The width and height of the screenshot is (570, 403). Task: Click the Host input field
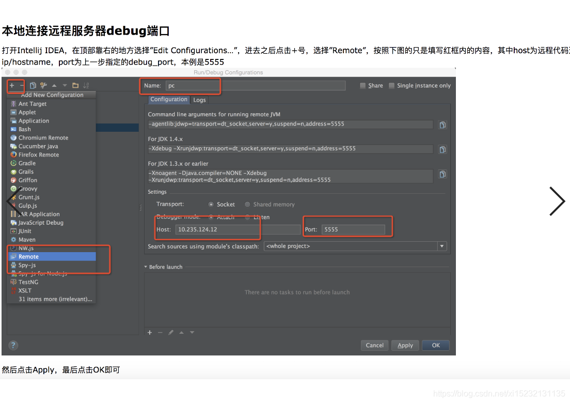coord(238,229)
